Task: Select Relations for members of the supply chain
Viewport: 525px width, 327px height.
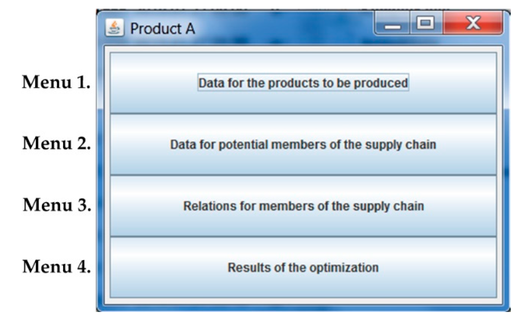Action: pyautogui.click(x=303, y=206)
